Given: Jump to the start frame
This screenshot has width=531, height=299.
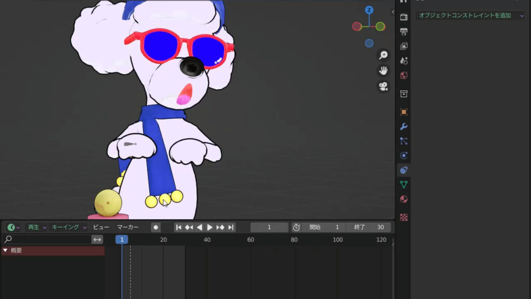Looking at the screenshot, I should tap(178, 227).
